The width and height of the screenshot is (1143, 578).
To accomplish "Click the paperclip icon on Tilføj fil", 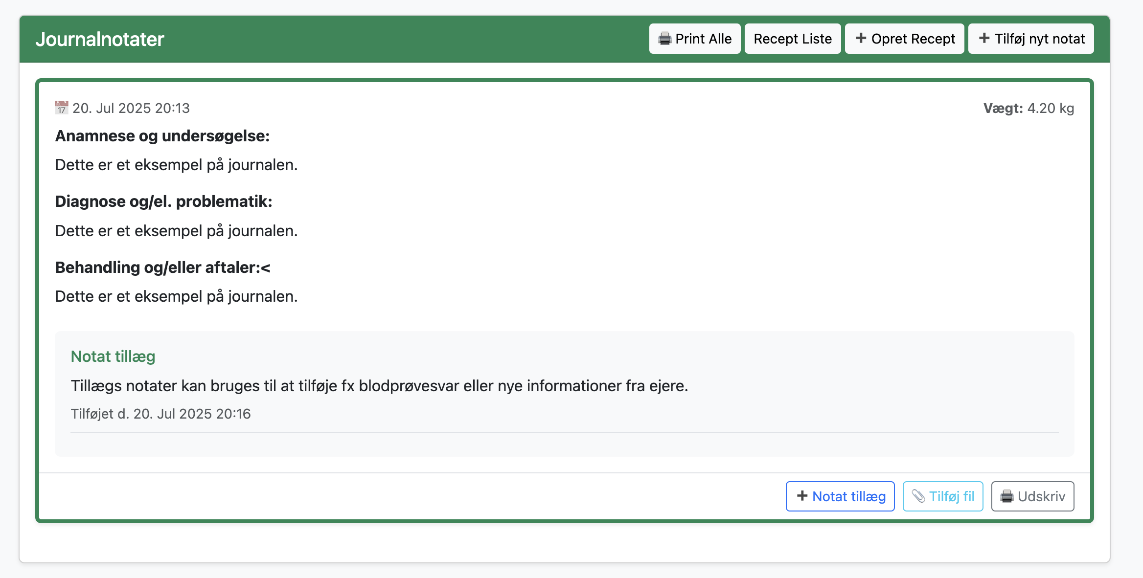I will pos(919,496).
